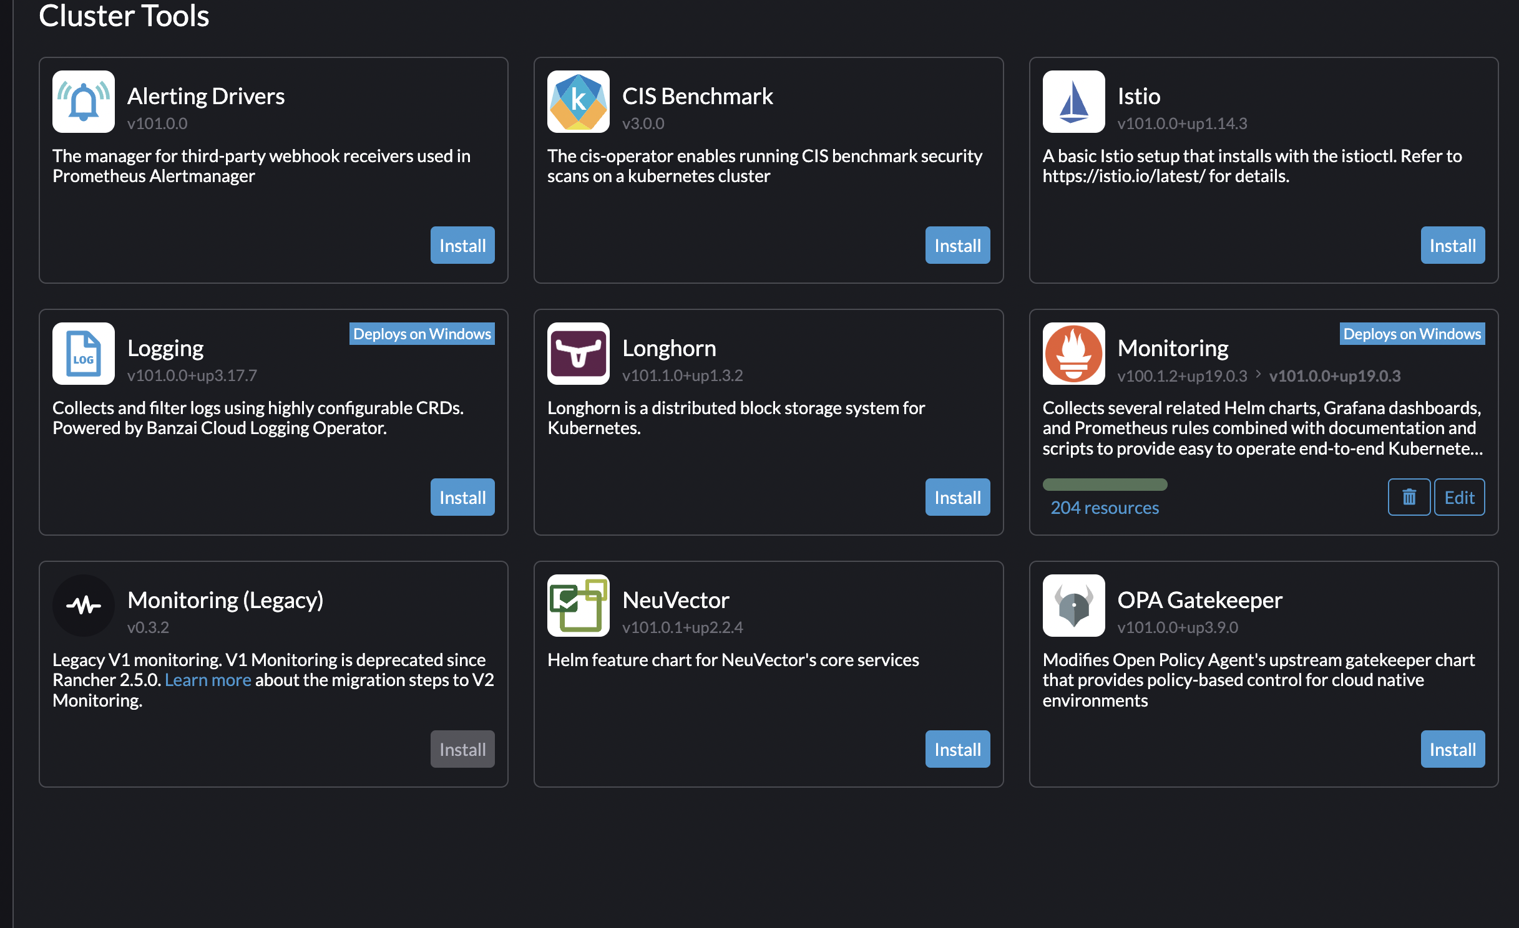
Task: Open the Learn more migration link
Action: pos(208,680)
